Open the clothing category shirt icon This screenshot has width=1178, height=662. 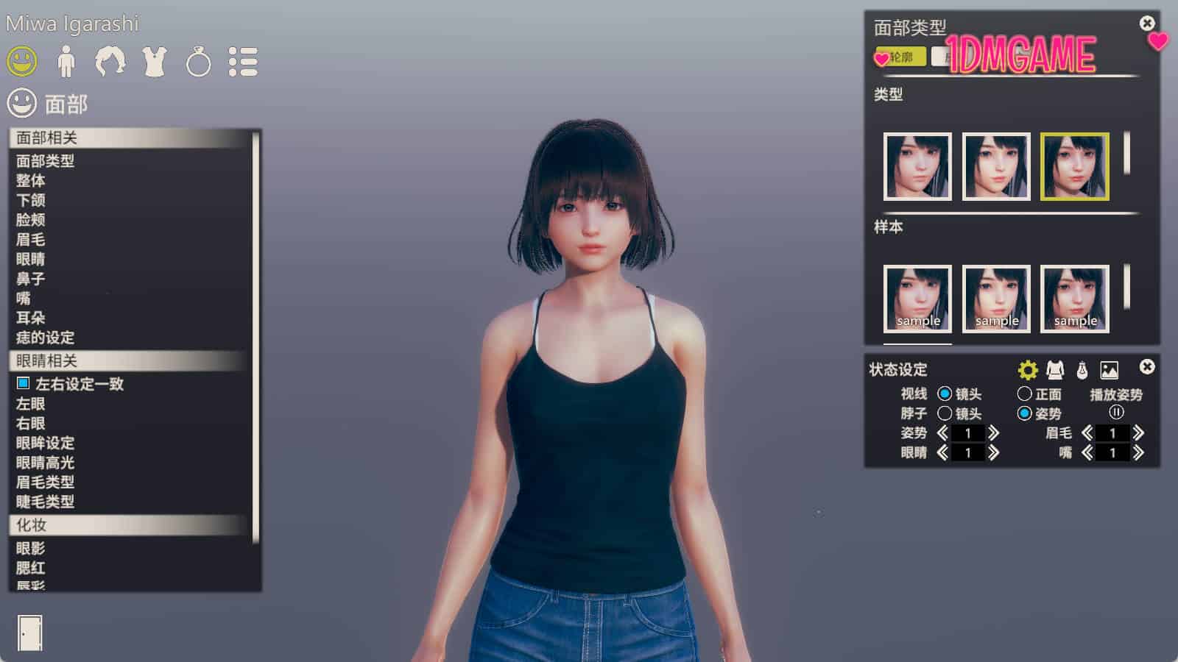(155, 62)
